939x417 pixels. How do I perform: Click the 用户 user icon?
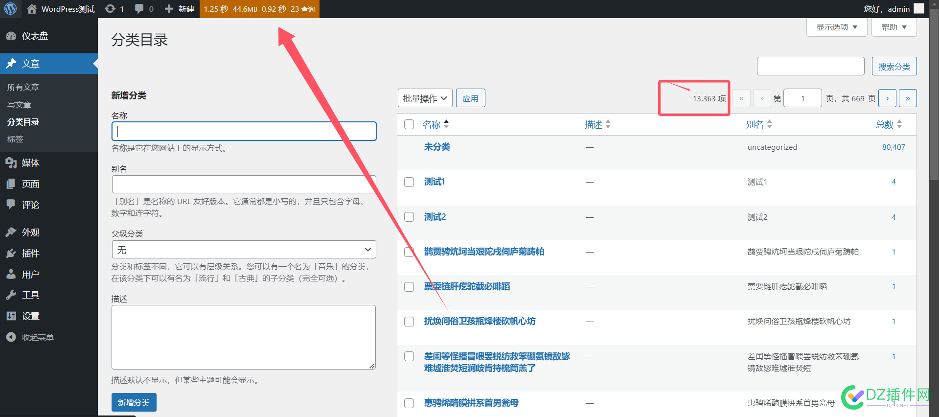click(x=11, y=274)
